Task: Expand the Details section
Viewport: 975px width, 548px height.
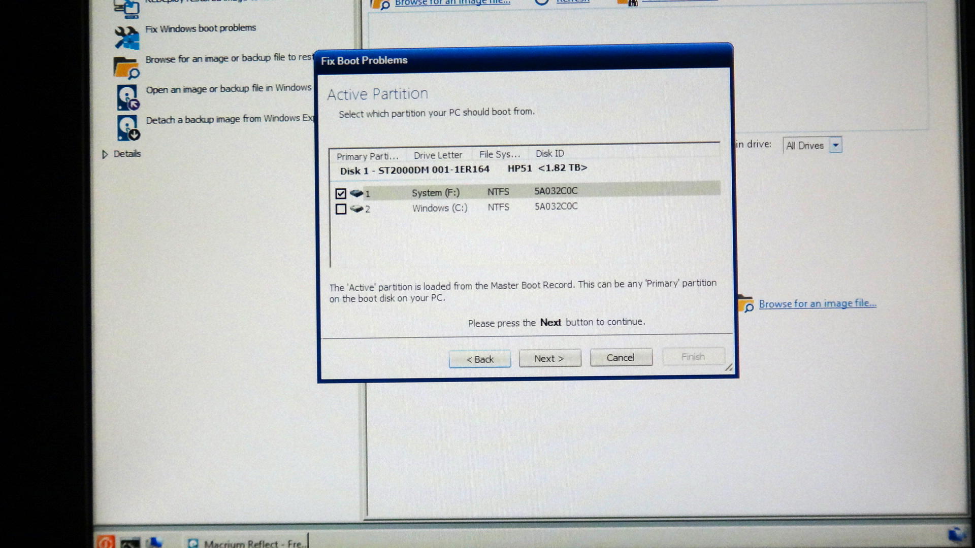Action: click(x=105, y=154)
